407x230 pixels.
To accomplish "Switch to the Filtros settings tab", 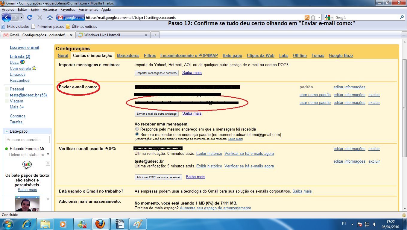I will tap(150, 55).
